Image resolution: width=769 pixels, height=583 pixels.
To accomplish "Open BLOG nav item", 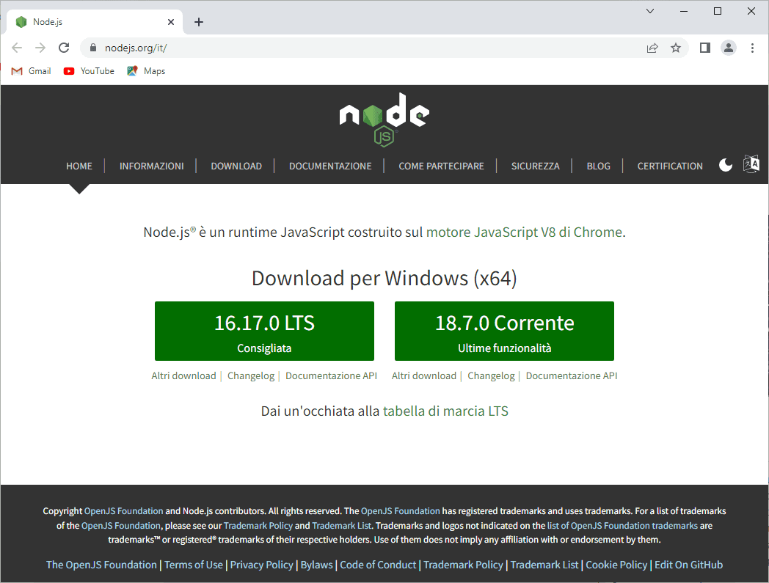I will click(598, 166).
